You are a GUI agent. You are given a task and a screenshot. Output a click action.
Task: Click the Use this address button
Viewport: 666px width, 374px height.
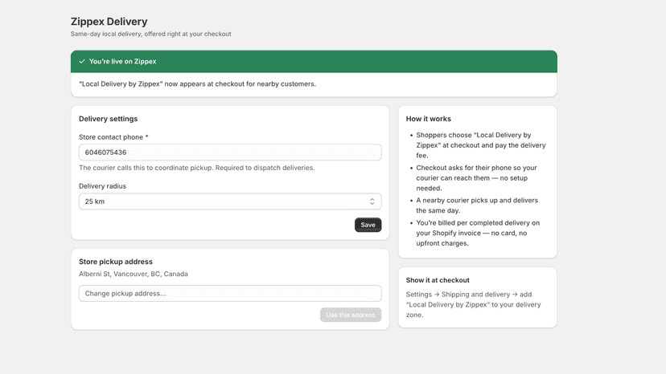click(351, 315)
